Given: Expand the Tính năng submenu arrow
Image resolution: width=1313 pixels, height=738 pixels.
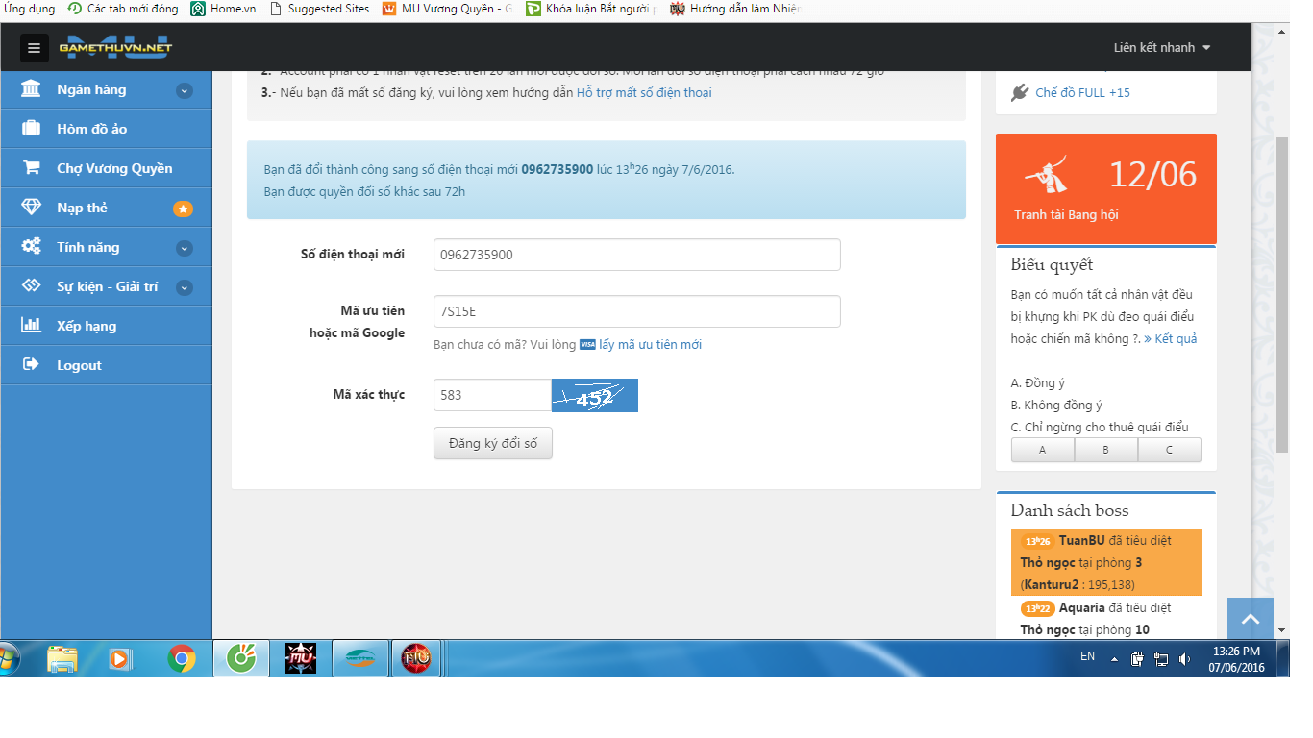Looking at the screenshot, I should (x=185, y=248).
